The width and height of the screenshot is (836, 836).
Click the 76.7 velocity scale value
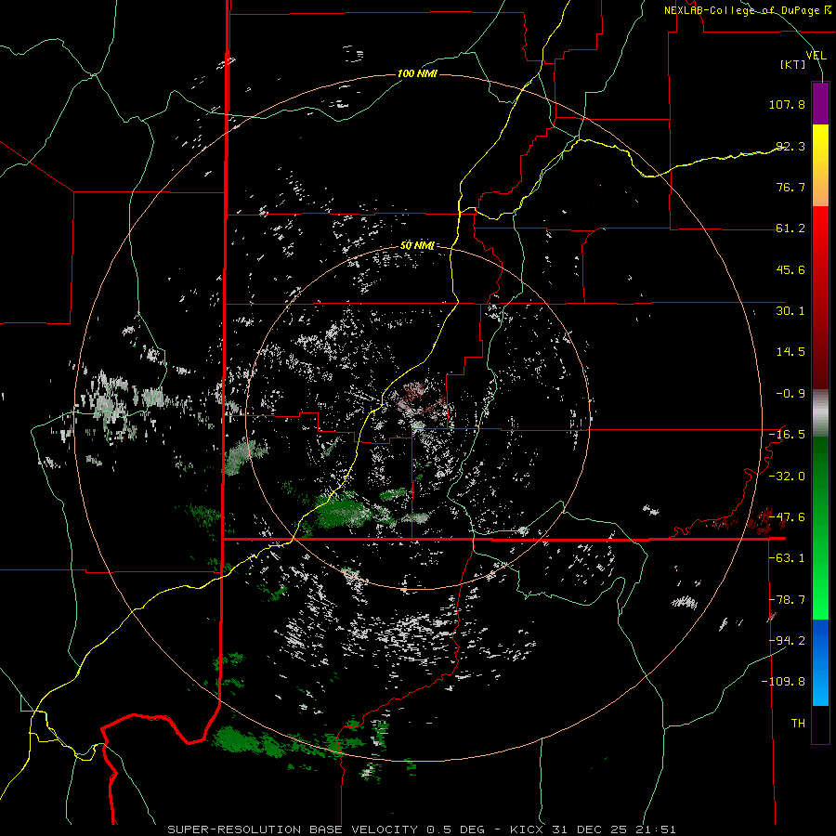pos(790,187)
